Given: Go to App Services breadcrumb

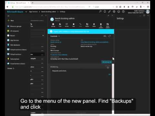Looking at the screenshot, I should 33,12.
